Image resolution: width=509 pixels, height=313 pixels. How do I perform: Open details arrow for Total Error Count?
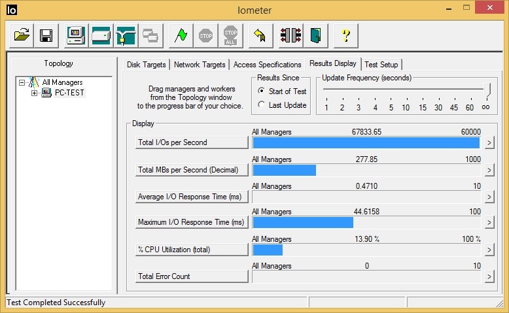489,276
